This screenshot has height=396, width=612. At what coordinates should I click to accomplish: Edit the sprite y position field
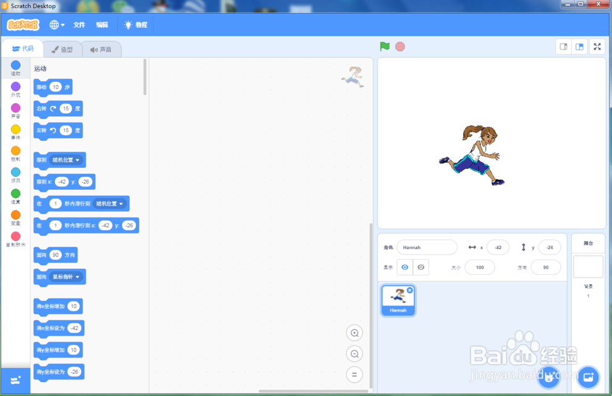point(550,247)
